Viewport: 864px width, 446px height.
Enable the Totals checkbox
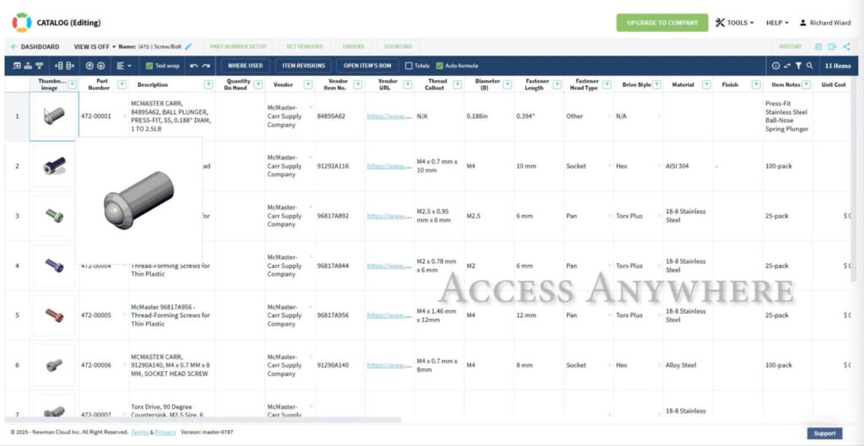[x=409, y=66]
